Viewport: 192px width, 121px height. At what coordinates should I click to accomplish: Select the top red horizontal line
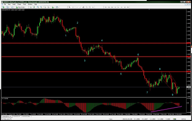click(94, 43)
